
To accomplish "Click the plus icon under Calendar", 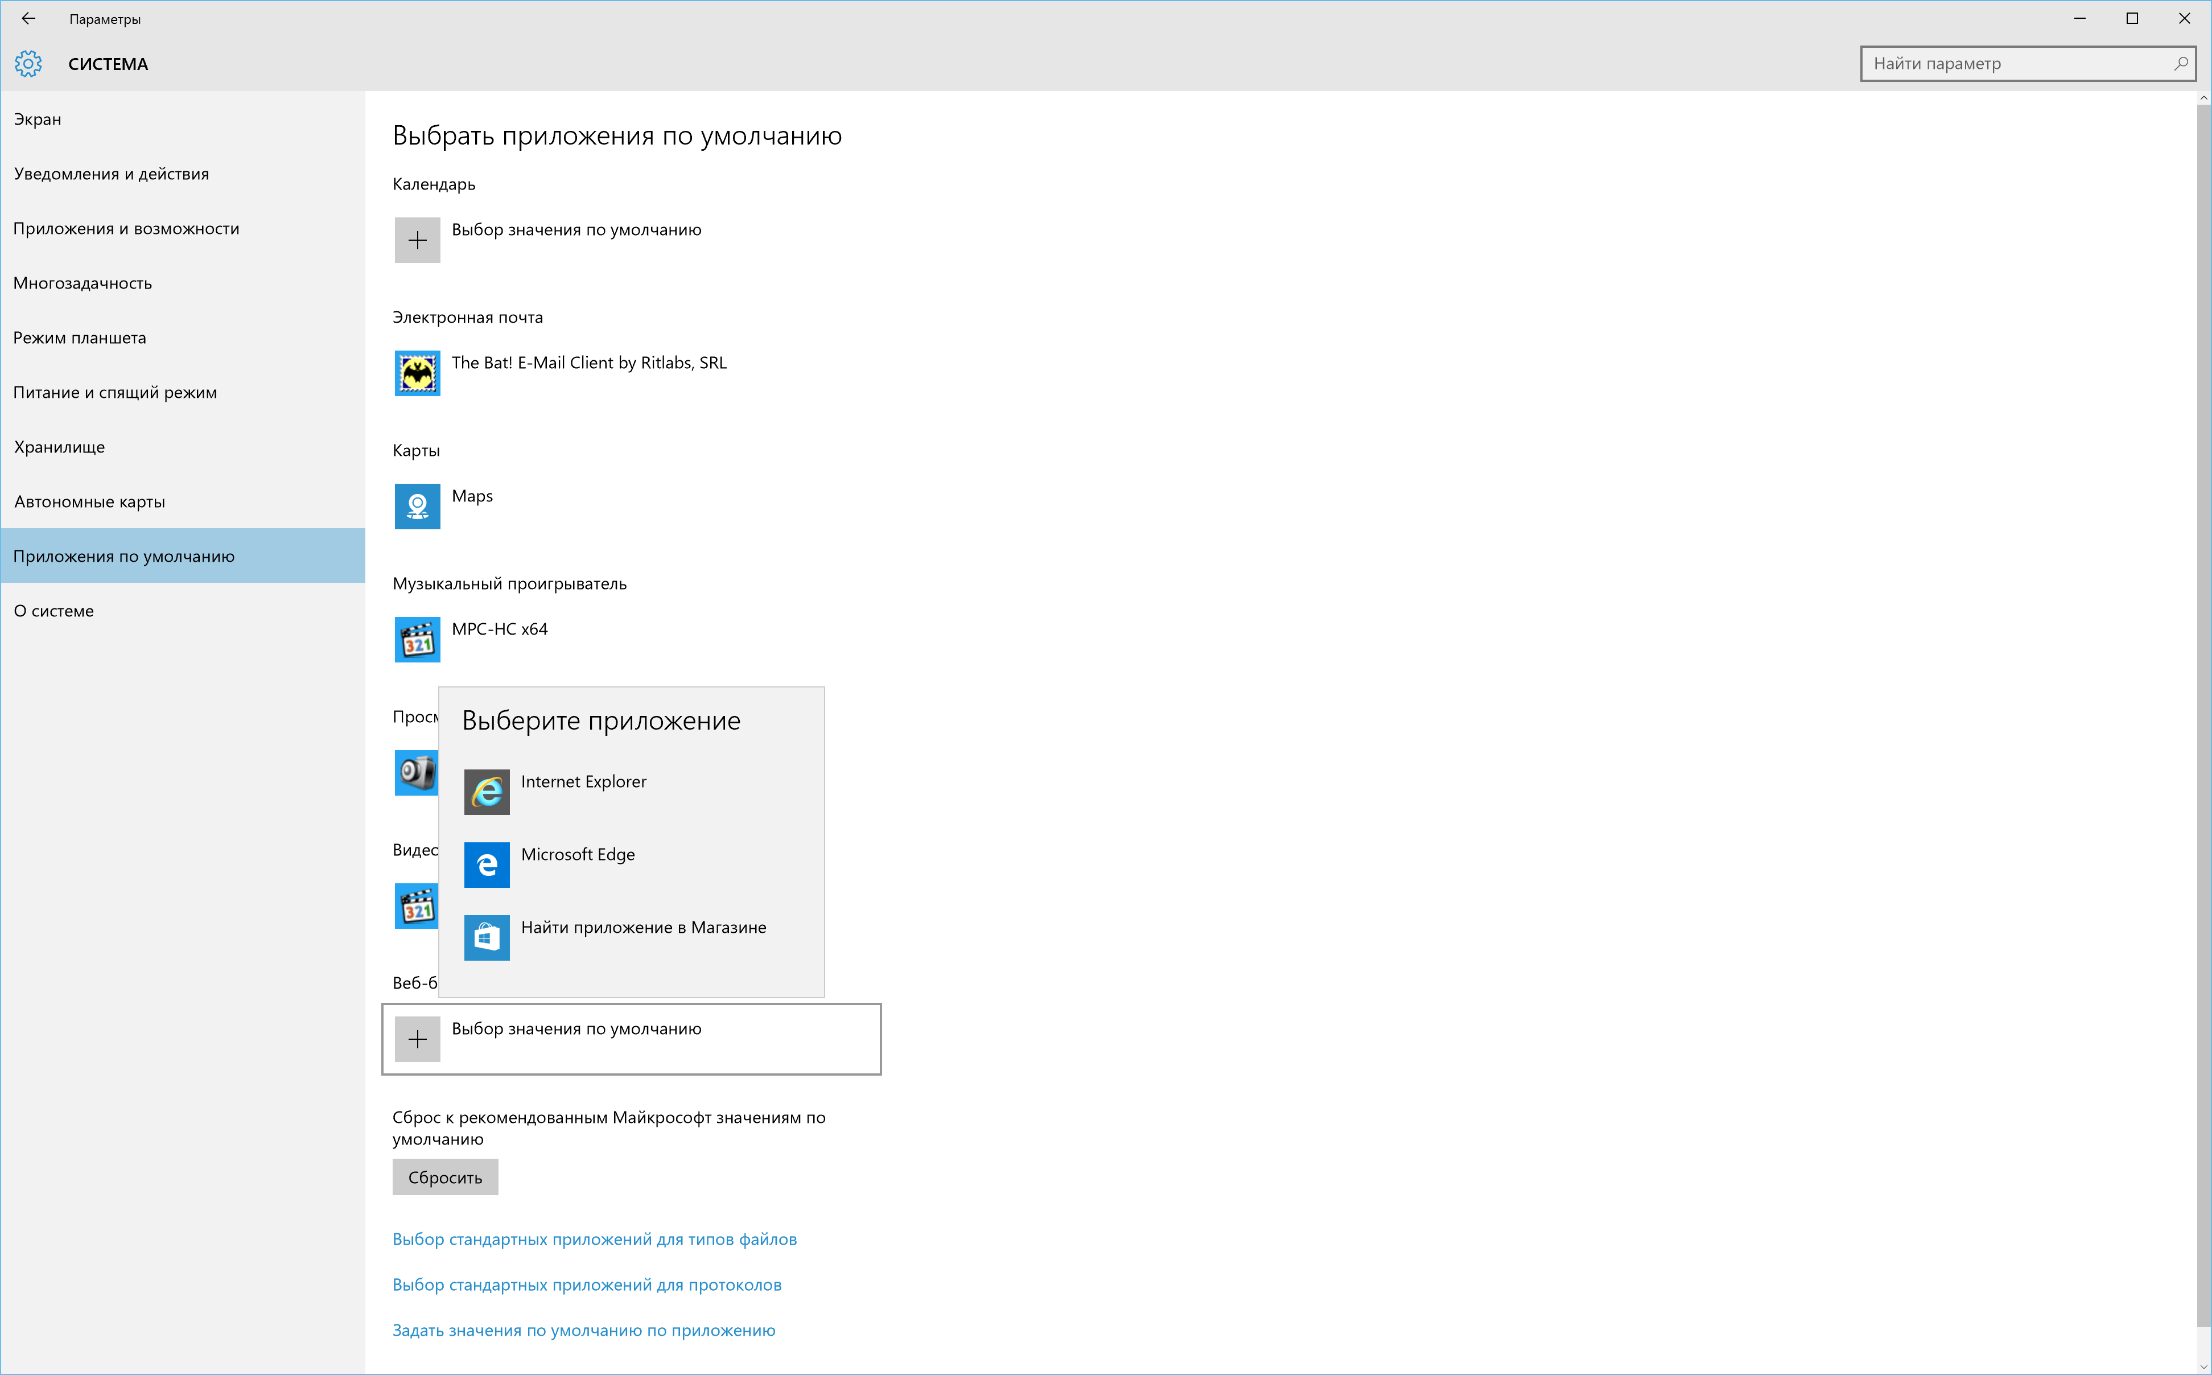I will (417, 240).
